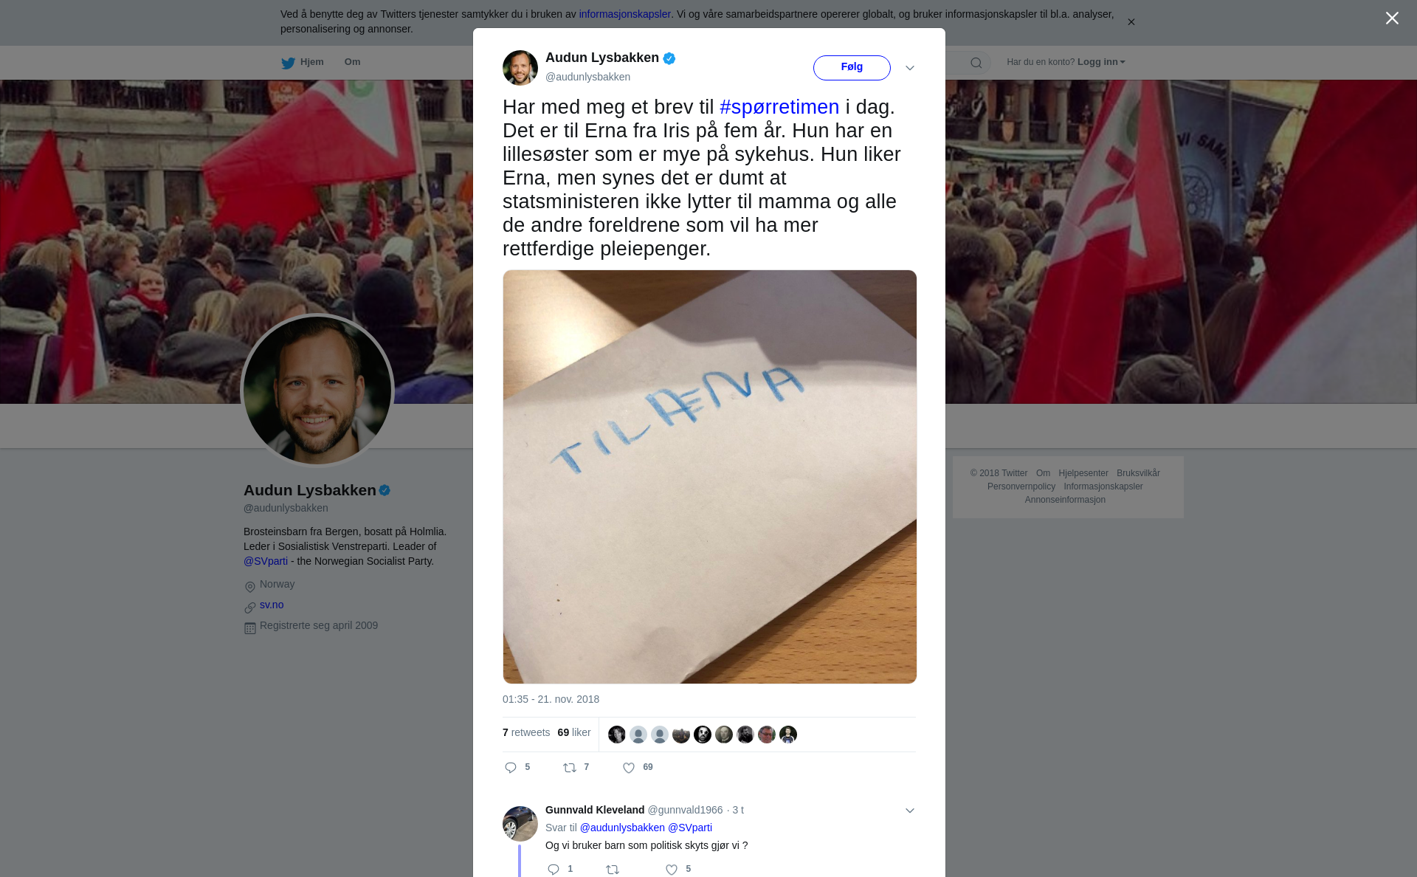Screen dimensions: 1417x877
Task: Reply to Gunnvald Kleveland's comment
Action: click(x=554, y=870)
